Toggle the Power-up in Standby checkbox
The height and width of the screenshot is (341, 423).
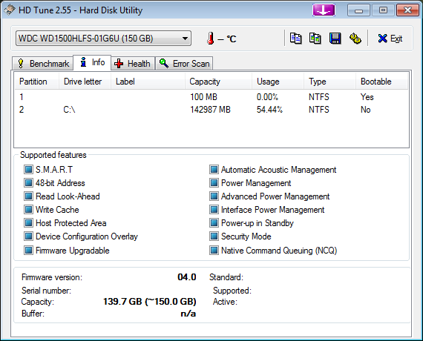[x=214, y=223]
